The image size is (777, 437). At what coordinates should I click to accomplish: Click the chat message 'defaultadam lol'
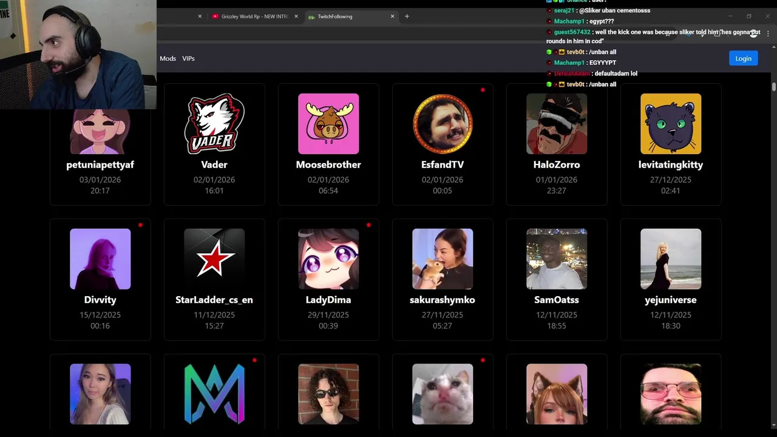coord(616,73)
